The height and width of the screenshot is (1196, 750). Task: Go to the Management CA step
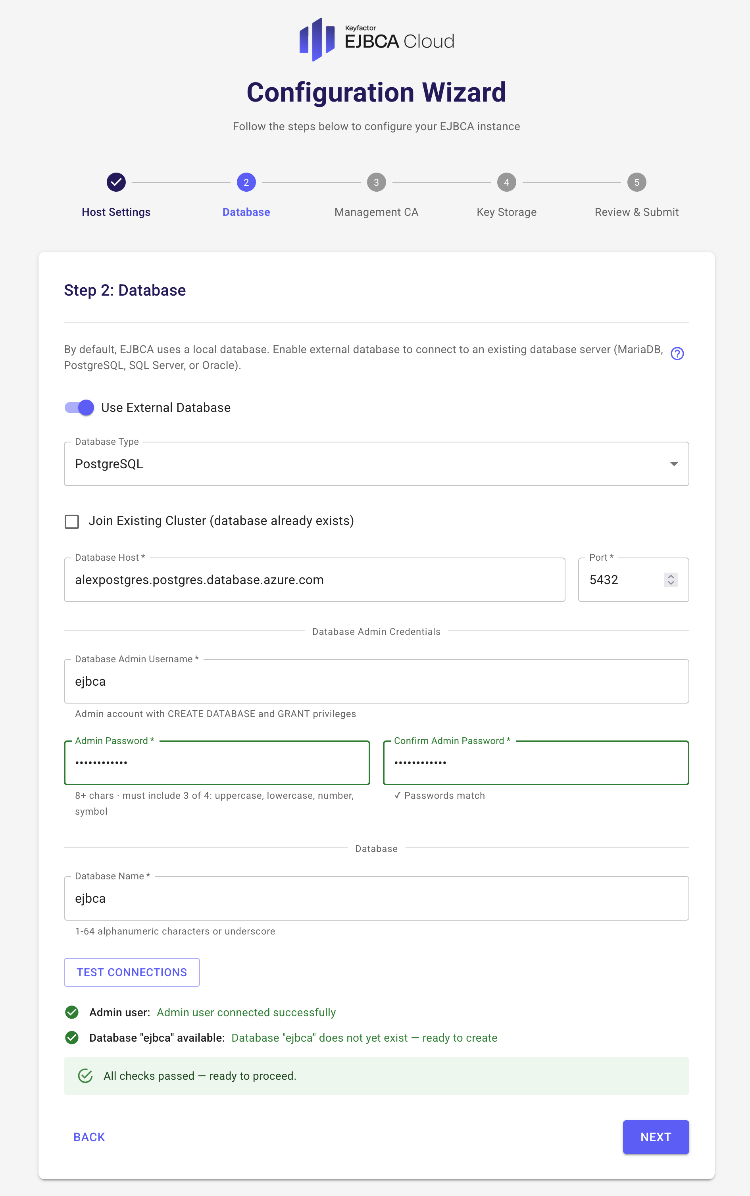(377, 212)
